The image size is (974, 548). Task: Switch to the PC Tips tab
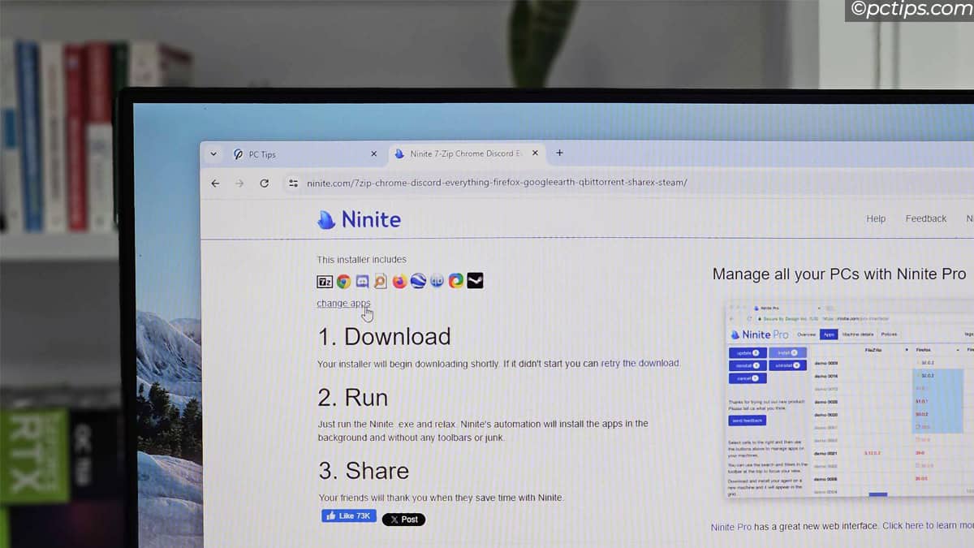(261, 153)
